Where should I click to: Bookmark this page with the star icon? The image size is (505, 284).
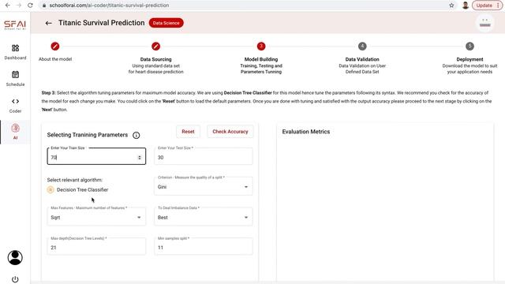click(451, 6)
